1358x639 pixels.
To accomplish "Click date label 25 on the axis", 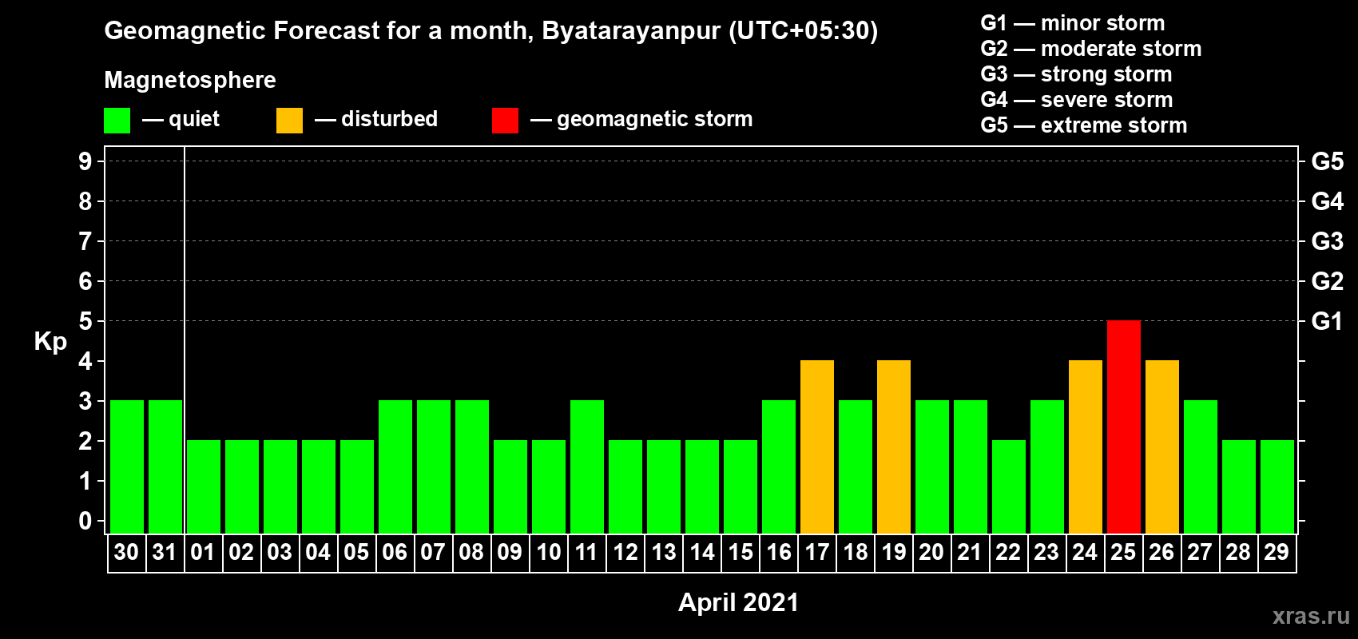I will point(1123,552).
